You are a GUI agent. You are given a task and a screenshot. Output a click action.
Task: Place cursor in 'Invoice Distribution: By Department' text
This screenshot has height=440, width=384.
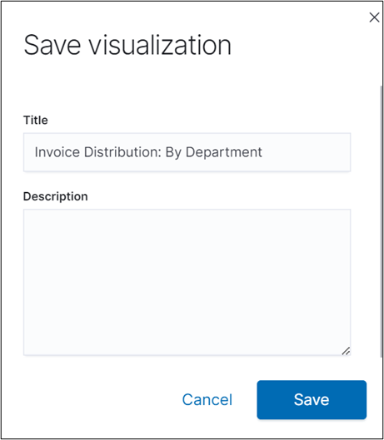coord(148,152)
